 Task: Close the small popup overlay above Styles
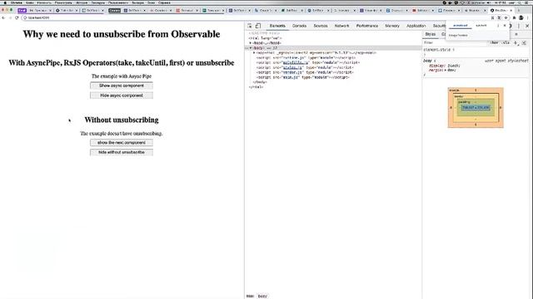point(505,26)
